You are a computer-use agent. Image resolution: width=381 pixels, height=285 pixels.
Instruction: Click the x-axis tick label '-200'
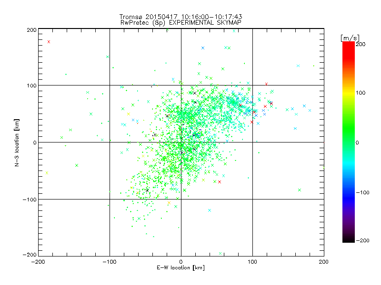coord(38,262)
